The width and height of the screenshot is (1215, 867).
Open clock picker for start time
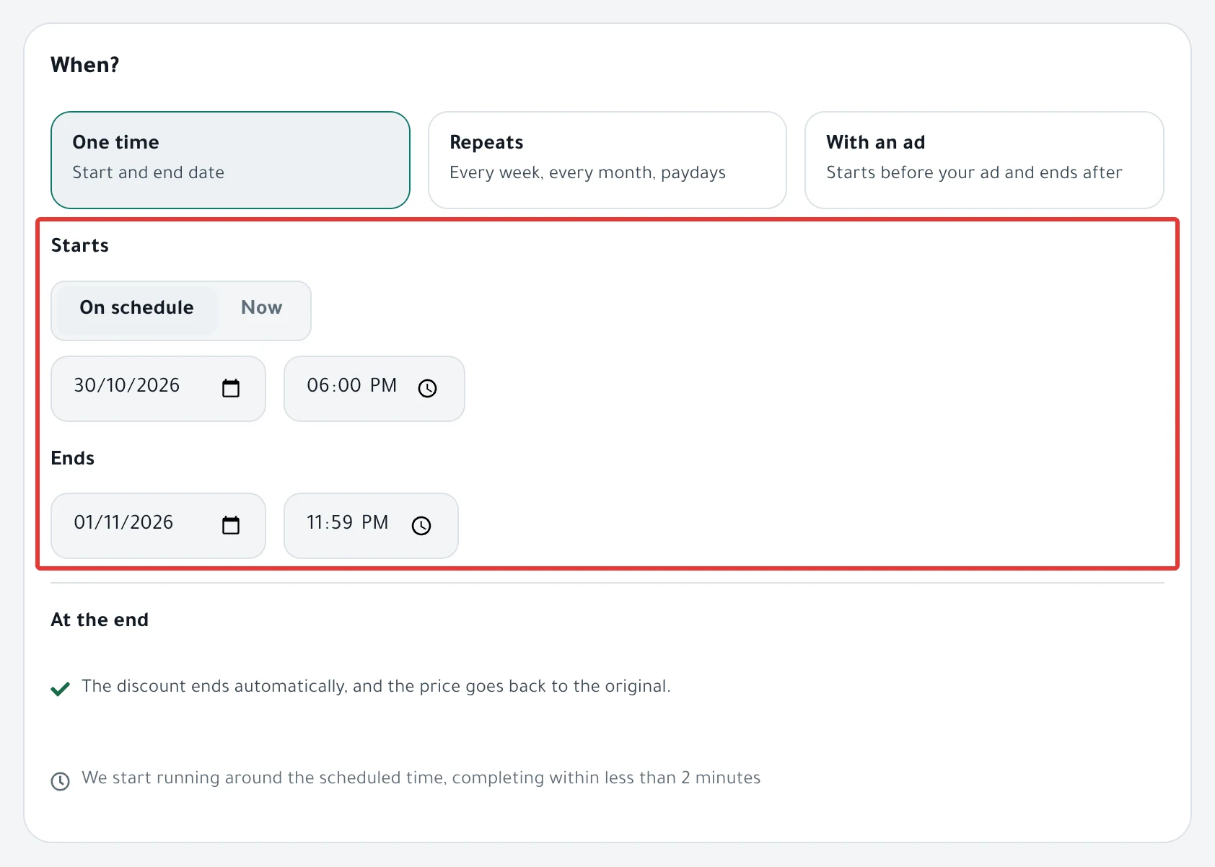pyautogui.click(x=428, y=388)
